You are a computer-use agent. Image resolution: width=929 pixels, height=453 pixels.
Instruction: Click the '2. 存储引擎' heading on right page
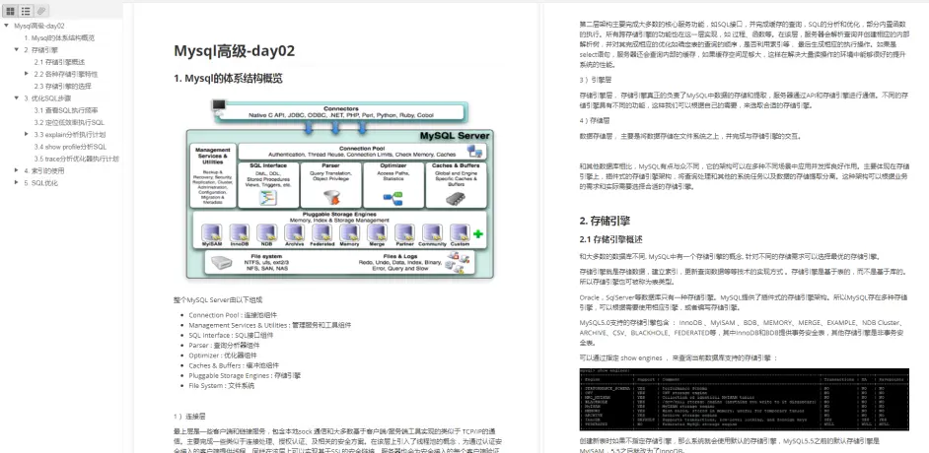(605, 222)
